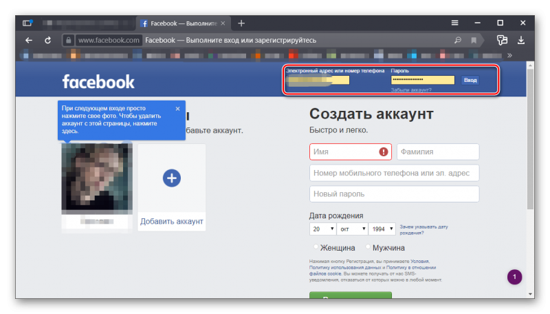Show more bookmarks with double chevron
The height and width of the screenshot is (314, 550).
coord(509,55)
